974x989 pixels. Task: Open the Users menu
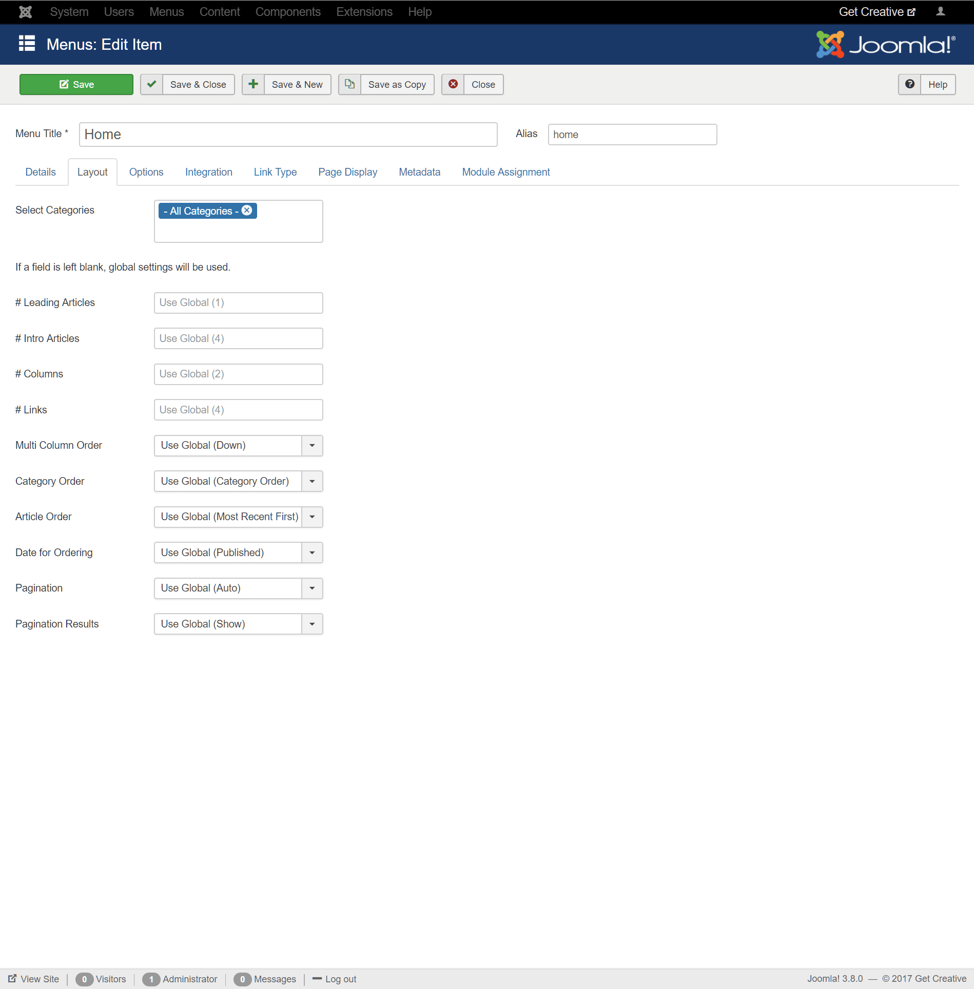(119, 12)
